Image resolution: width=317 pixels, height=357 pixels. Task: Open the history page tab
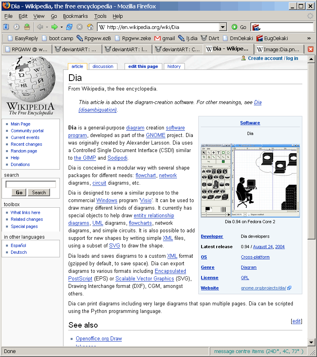click(174, 66)
